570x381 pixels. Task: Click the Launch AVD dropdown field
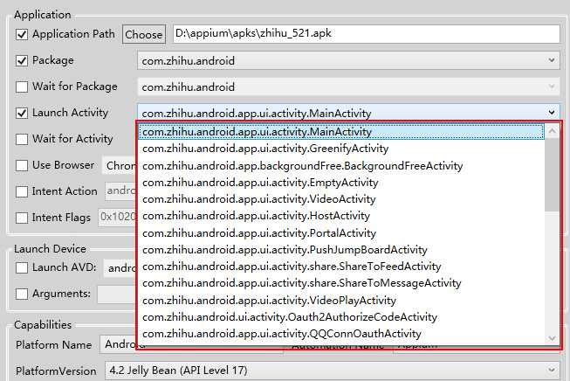click(120, 267)
